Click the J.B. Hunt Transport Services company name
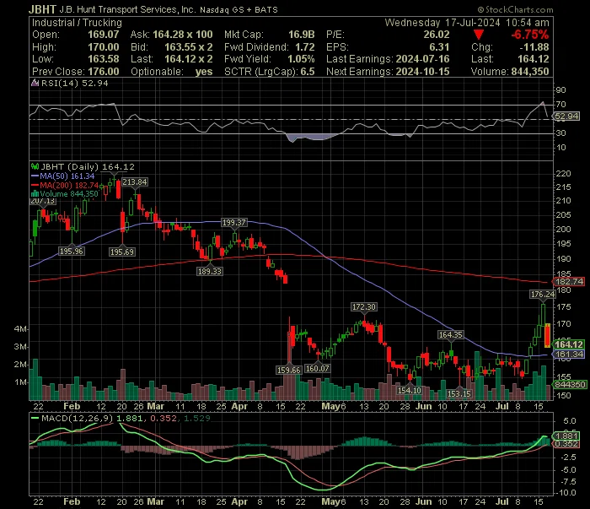This screenshot has height=509, width=590. pos(127,9)
